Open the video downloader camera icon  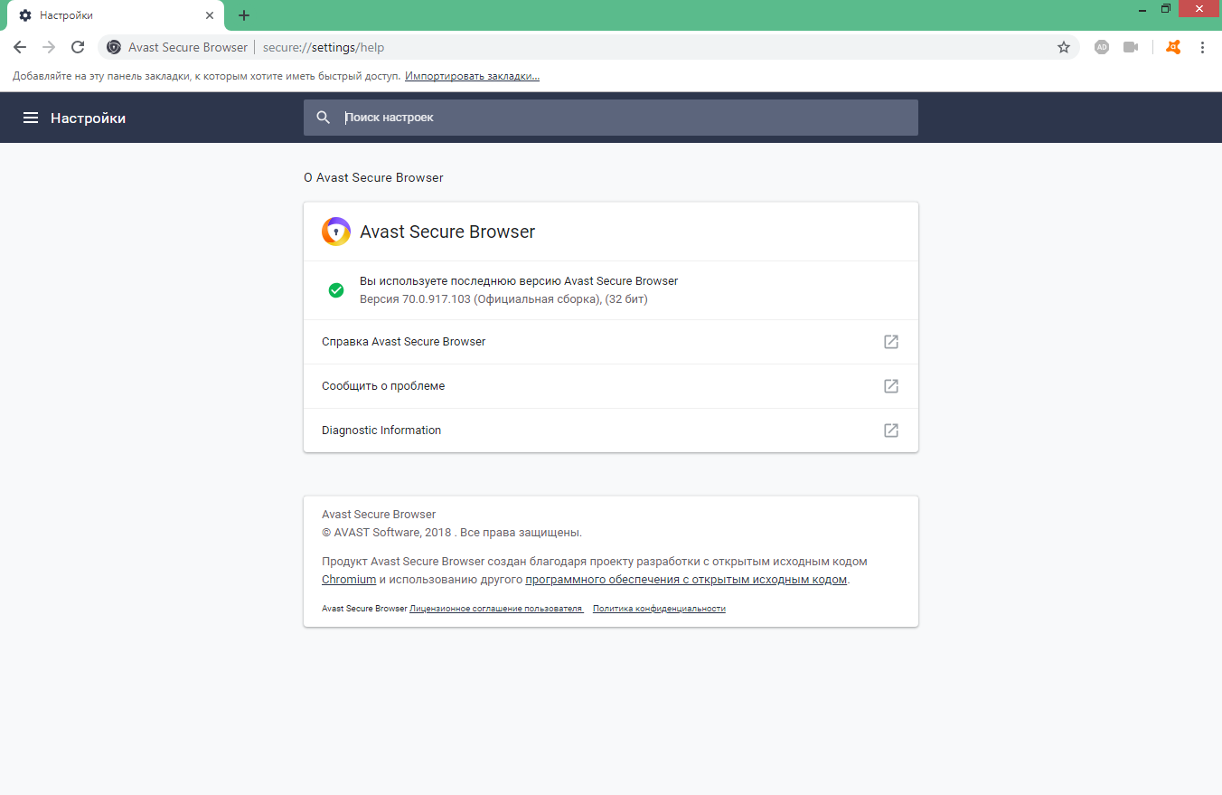[x=1131, y=47]
